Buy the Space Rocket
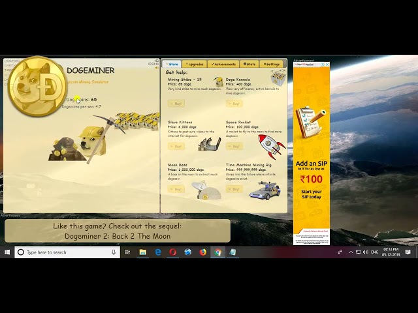418x313 pixels. [234, 146]
